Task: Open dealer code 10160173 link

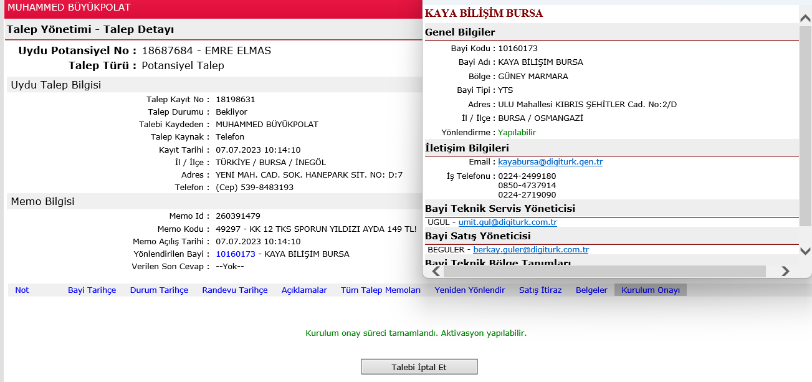Action: (236, 254)
